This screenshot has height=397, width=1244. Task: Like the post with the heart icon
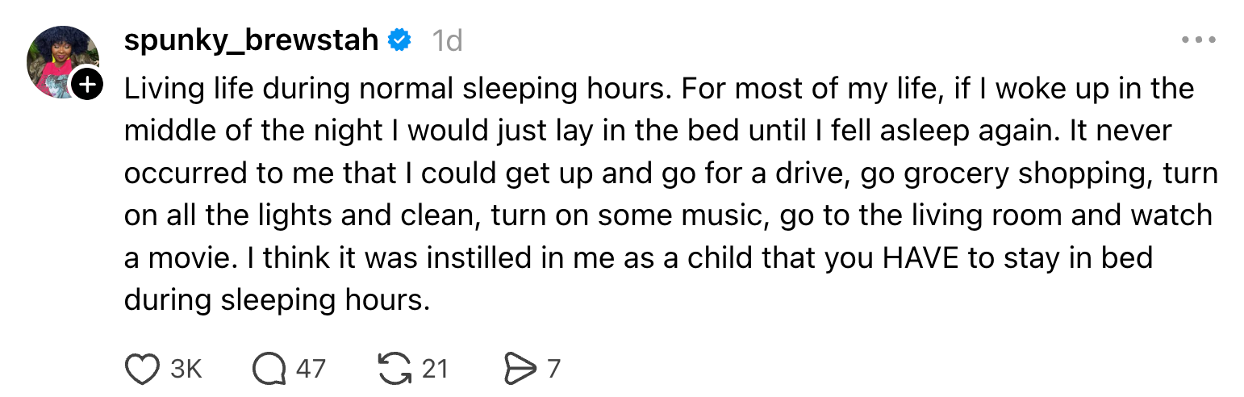coord(143,369)
